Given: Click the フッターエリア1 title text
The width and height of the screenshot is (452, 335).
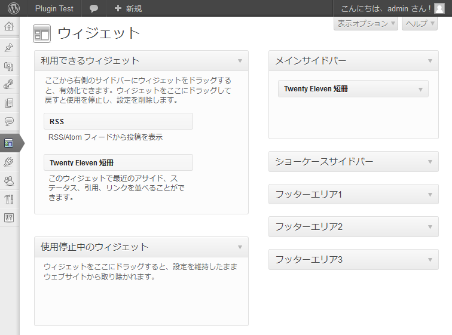Looking at the screenshot, I should click(309, 194).
